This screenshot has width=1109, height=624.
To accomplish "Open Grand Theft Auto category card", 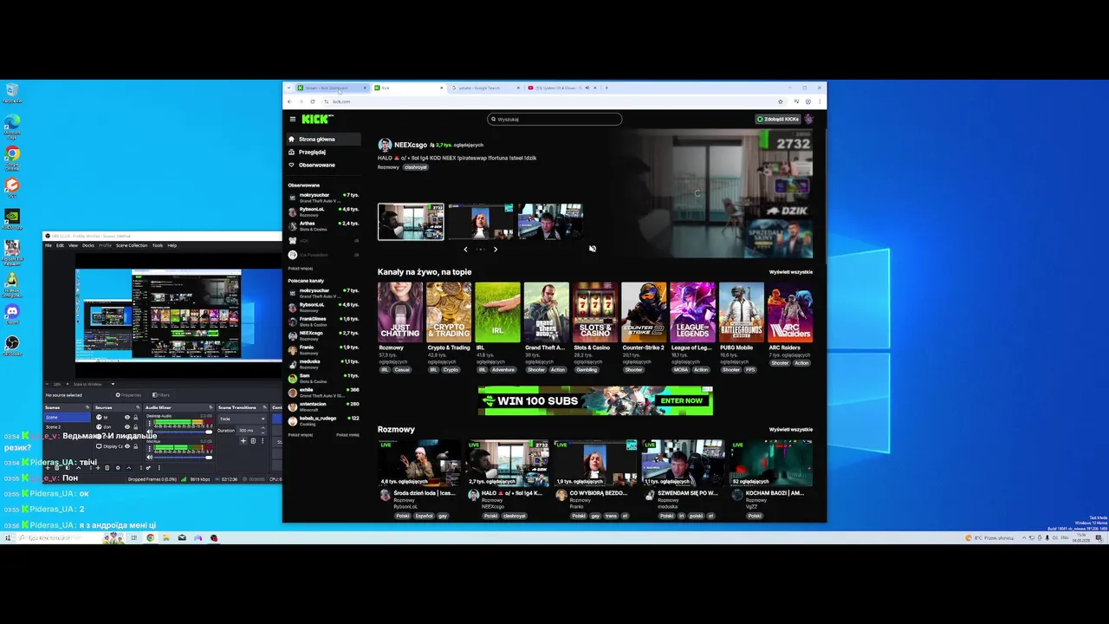I will (x=547, y=312).
